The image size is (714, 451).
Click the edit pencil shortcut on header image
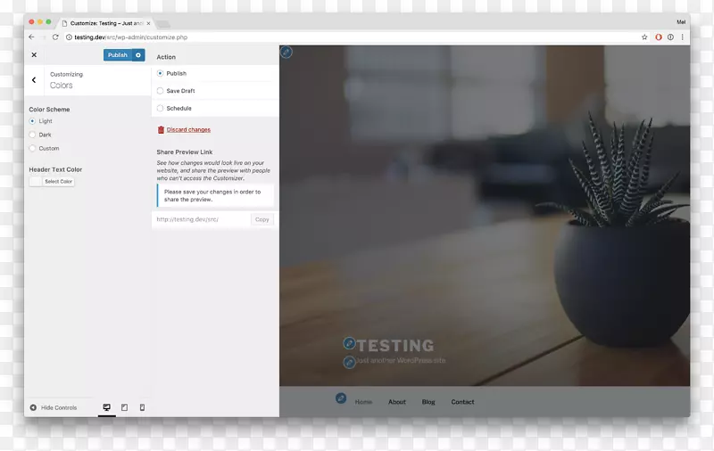pos(286,52)
